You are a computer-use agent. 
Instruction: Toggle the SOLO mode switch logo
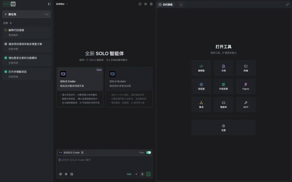[9, 4]
